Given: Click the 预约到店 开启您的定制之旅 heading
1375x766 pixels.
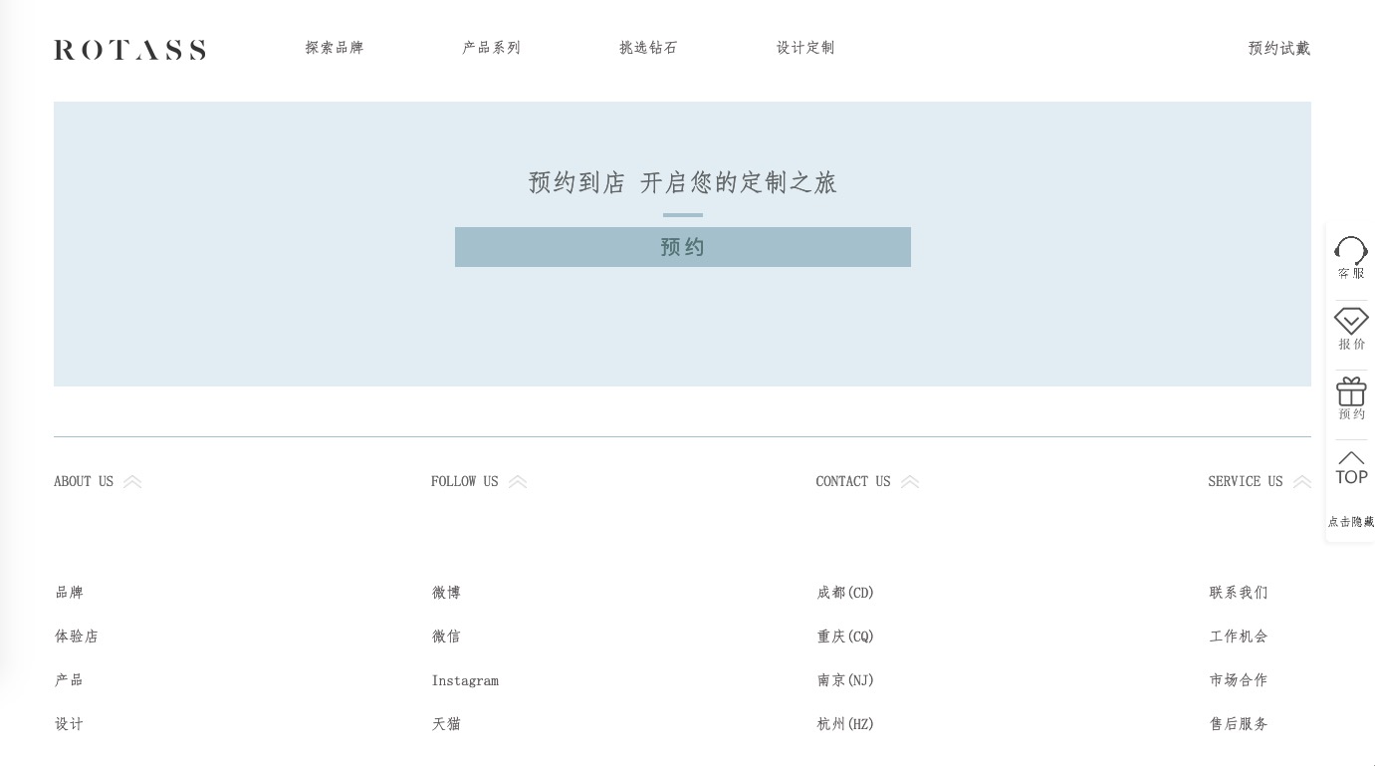Looking at the screenshot, I should point(683,183).
